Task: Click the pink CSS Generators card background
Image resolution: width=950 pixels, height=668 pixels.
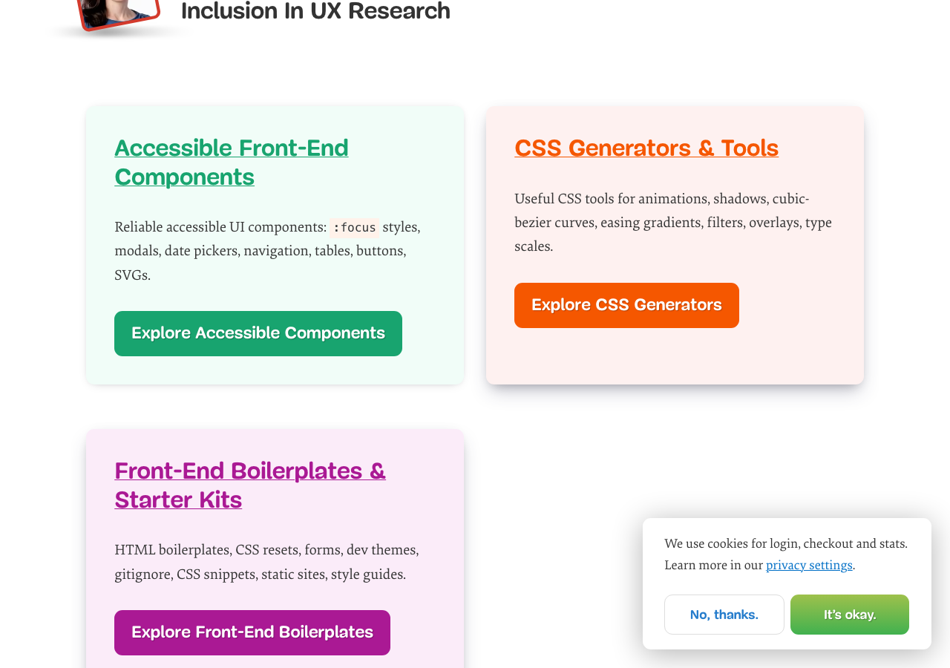Action: click(802, 349)
